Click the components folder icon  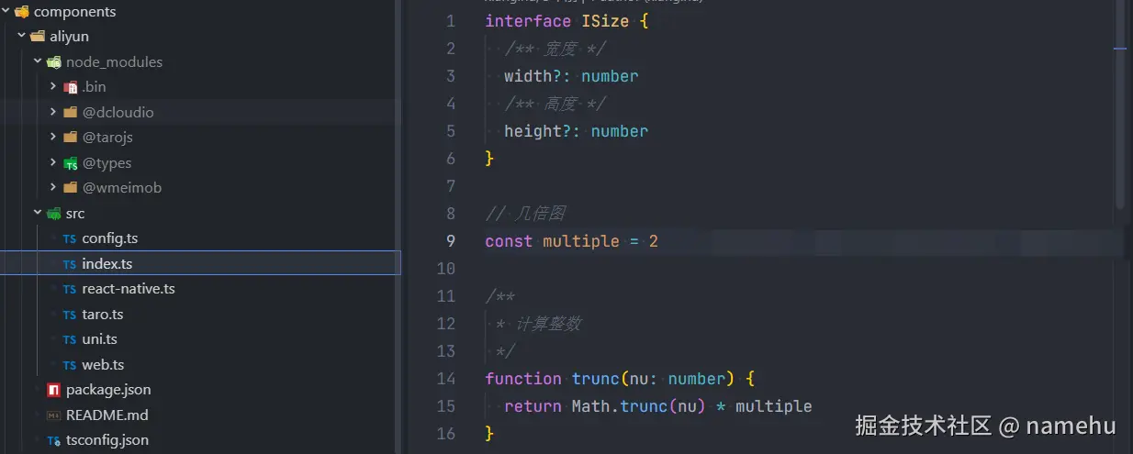point(22,12)
